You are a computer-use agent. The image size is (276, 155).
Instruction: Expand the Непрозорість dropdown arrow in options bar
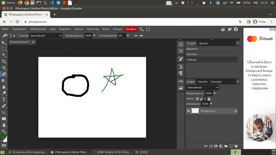tap(94, 35)
